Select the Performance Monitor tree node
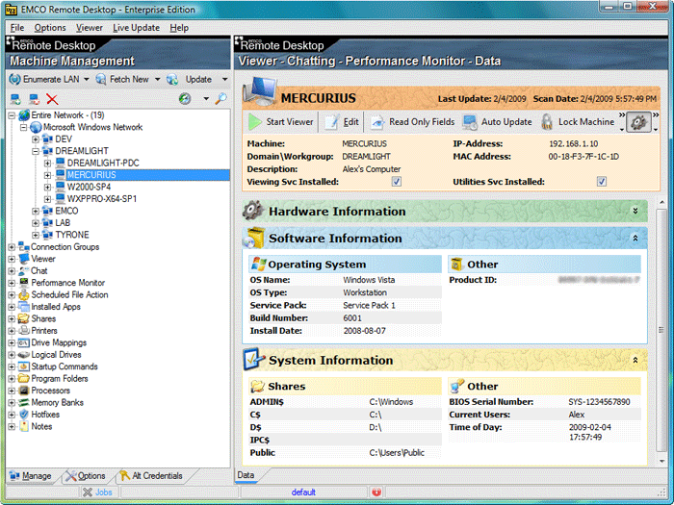 click(68, 283)
